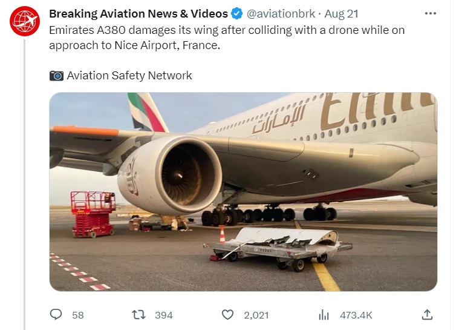This screenshot has width=456, height=330.
Task: Open the red globe profile avatar
Action: coord(24,21)
